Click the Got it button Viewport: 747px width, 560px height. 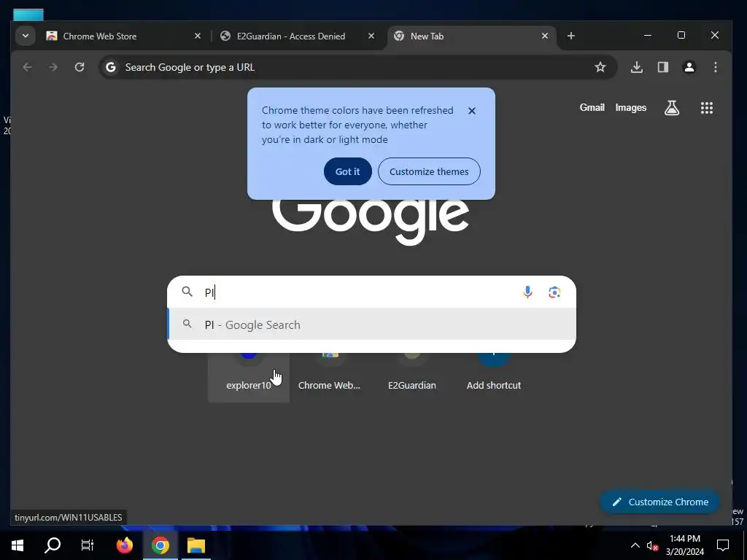(348, 171)
